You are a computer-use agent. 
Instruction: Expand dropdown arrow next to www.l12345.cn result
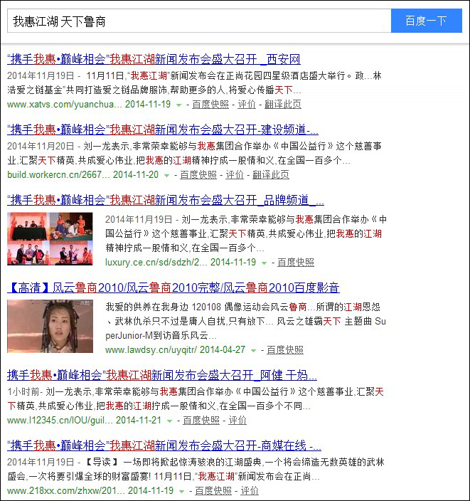(x=169, y=421)
